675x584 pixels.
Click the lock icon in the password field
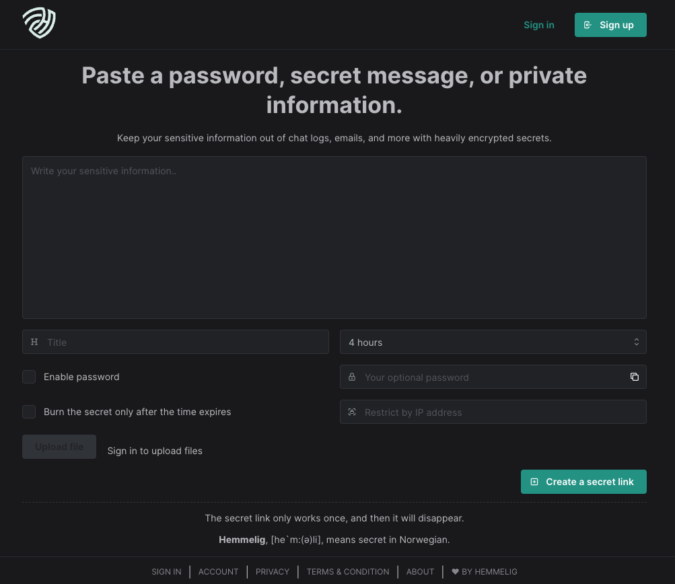(x=353, y=377)
